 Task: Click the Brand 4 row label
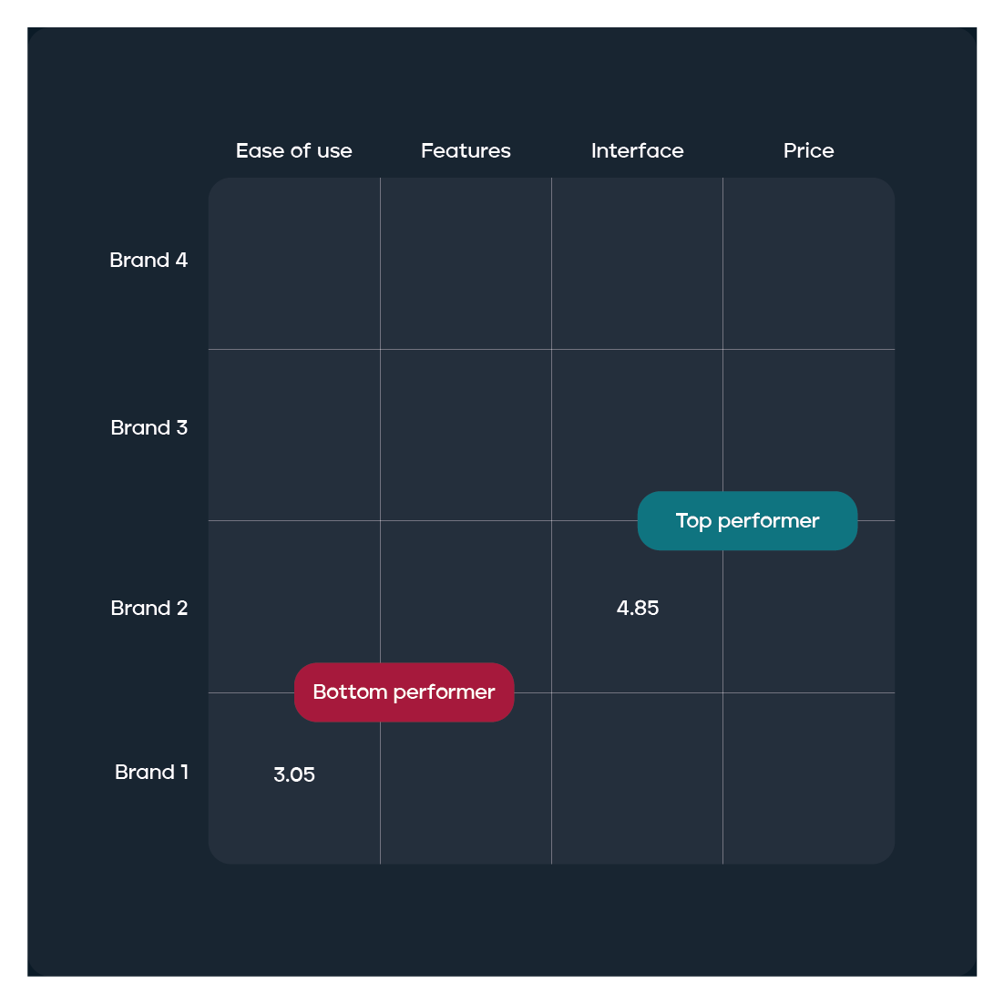coord(149,260)
